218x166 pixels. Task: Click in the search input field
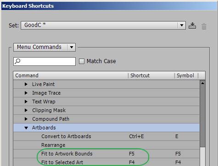(x=45, y=61)
